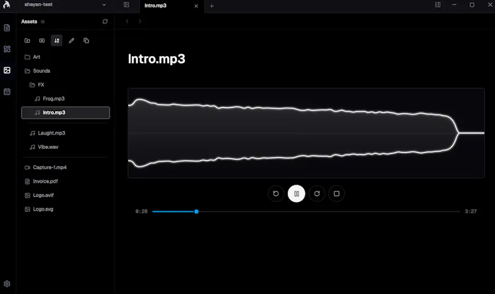Open the notes page icon in left sidebar

point(7,28)
